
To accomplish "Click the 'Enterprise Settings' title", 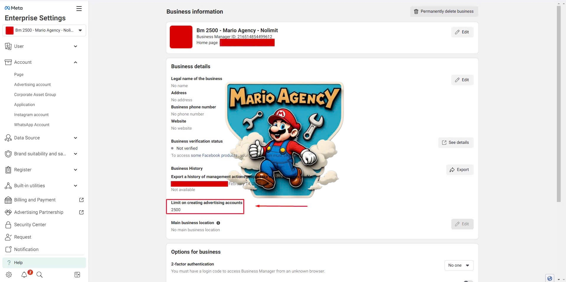I will tap(35, 18).
